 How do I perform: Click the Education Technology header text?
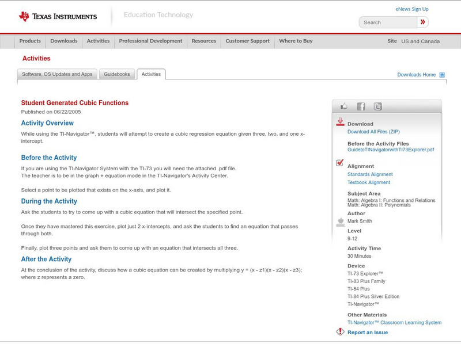[158, 15]
